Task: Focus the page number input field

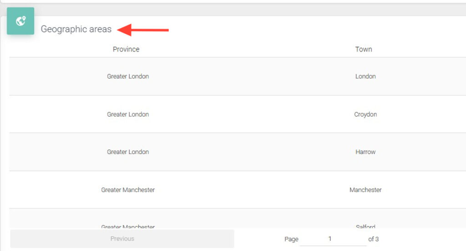Action: click(x=333, y=239)
